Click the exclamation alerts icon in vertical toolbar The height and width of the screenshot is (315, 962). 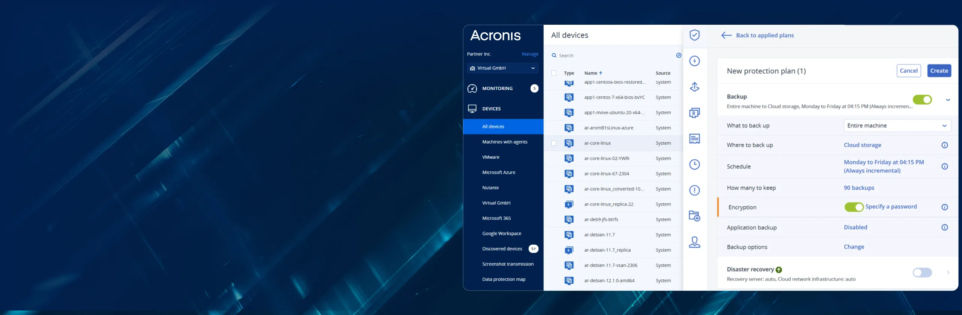(x=694, y=190)
